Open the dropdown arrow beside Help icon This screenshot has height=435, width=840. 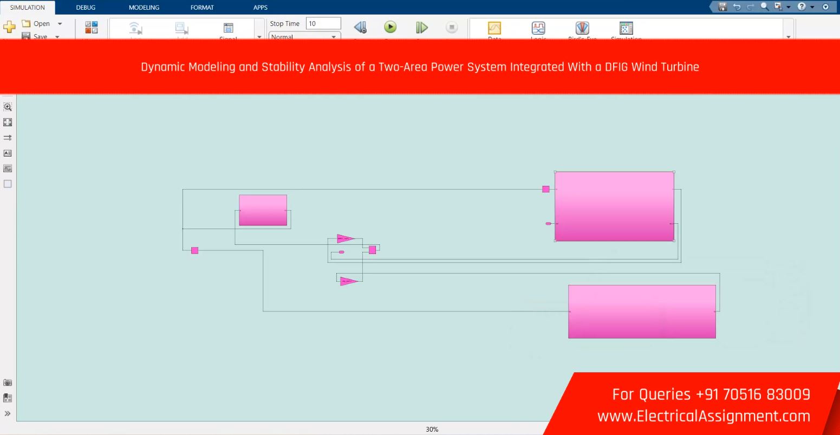(x=812, y=7)
